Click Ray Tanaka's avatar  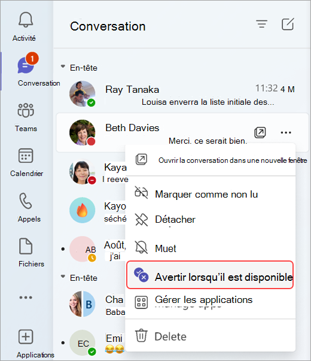[83, 93]
